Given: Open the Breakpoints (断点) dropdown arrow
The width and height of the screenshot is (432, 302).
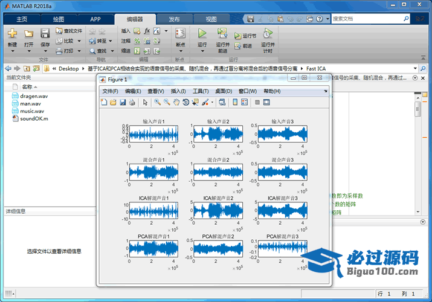Looking at the screenshot, I should pos(181,51).
